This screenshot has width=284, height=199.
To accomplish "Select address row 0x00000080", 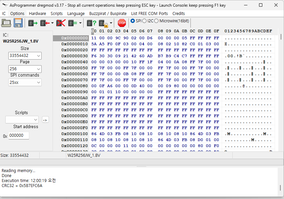I will [75, 86].
